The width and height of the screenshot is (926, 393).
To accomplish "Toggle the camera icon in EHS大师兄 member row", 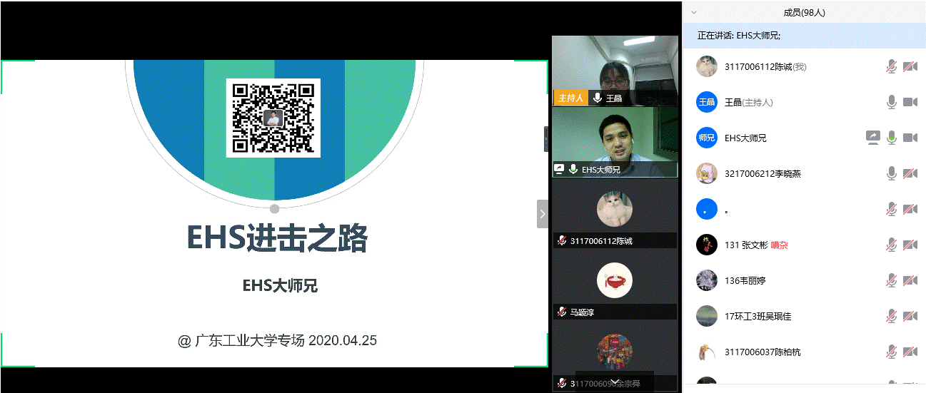I will tap(910, 138).
